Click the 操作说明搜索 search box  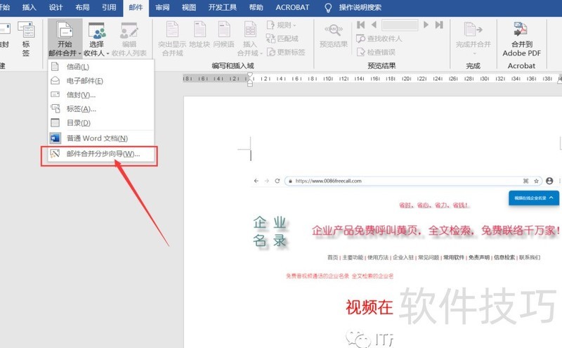360,7
